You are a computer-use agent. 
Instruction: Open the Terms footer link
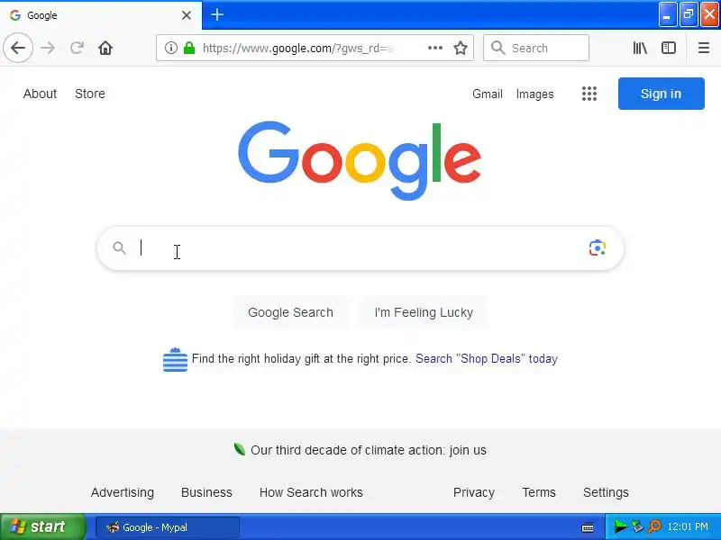539,492
